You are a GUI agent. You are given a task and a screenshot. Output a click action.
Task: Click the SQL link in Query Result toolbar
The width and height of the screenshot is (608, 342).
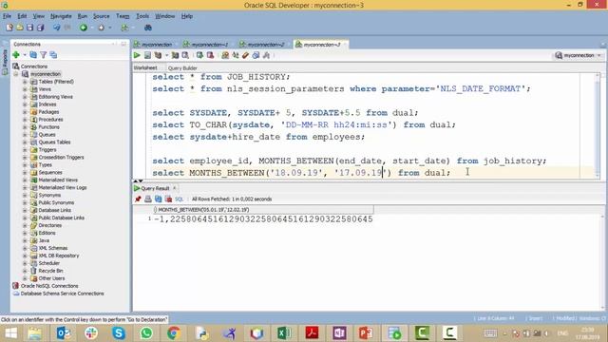tap(179, 199)
